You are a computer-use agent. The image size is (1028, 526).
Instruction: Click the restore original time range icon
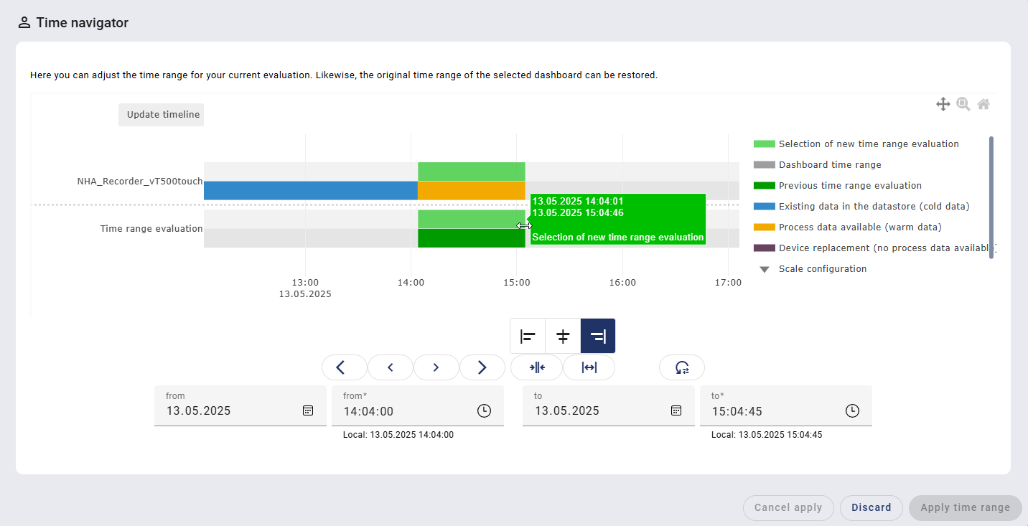pyautogui.click(x=681, y=367)
